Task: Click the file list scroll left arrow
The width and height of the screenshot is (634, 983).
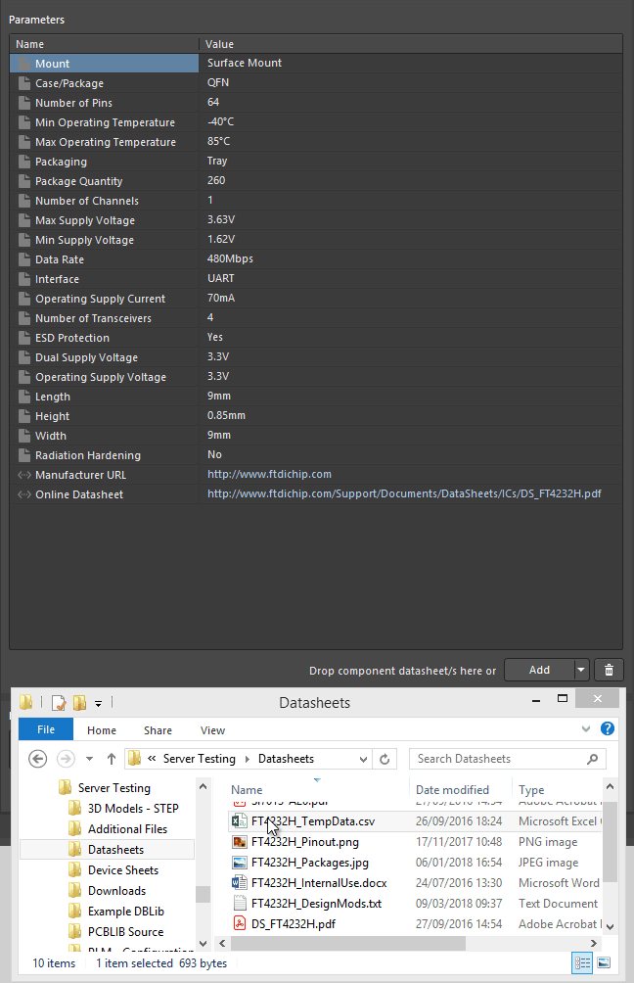Action: [x=222, y=944]
